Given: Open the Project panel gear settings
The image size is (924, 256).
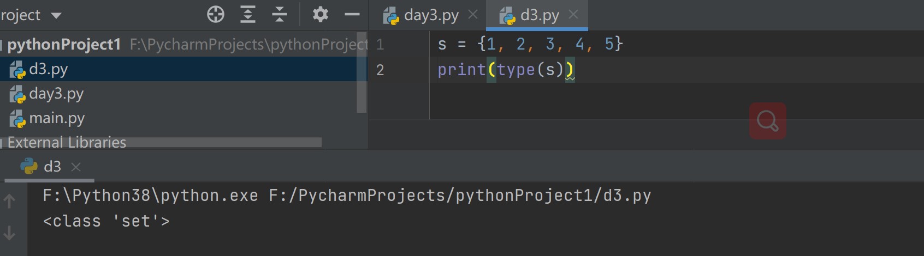Looking at the screenshot, I should coord(321,15).
